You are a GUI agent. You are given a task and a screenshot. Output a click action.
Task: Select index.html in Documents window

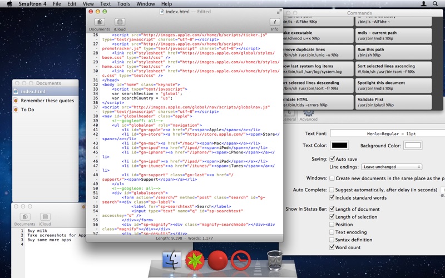coord(46,92)
